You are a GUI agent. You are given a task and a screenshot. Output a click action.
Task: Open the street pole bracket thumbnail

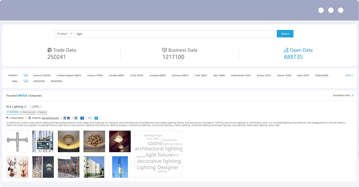tap(17, 141)
